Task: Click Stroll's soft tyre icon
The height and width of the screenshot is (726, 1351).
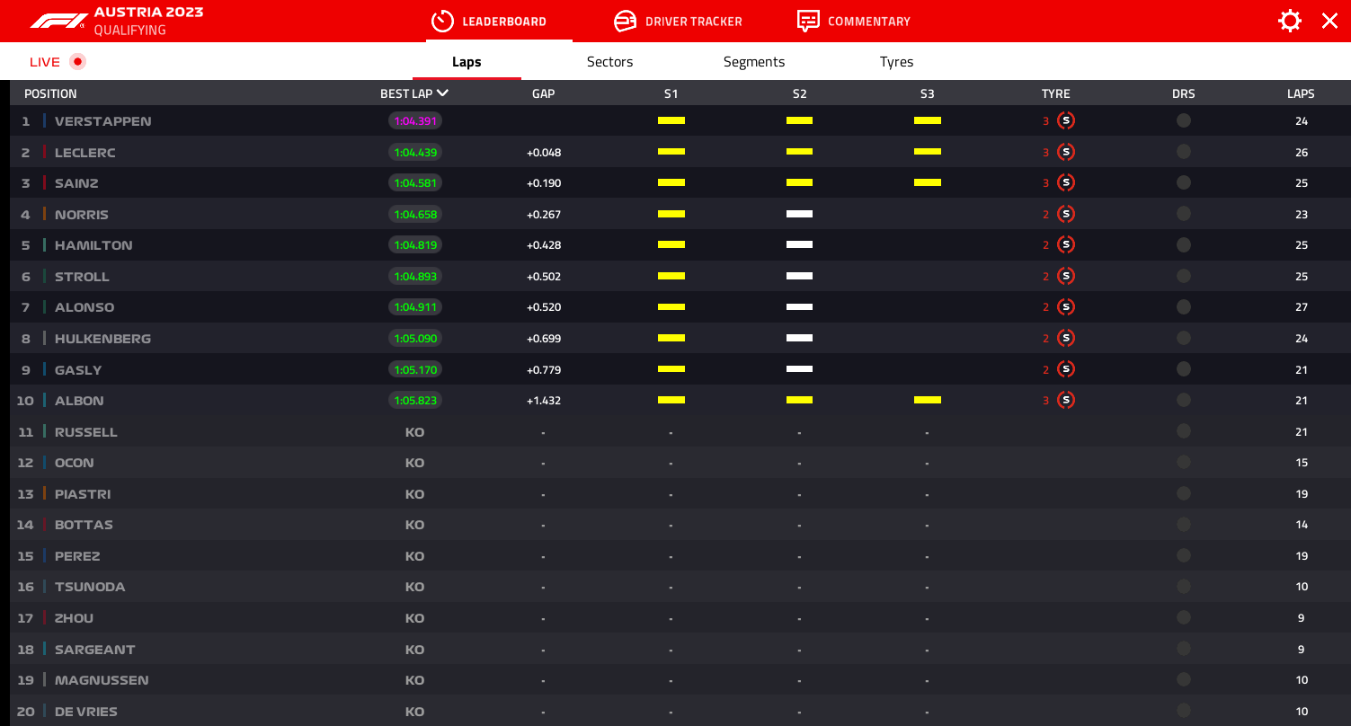Action: (x=1066, y=276)
